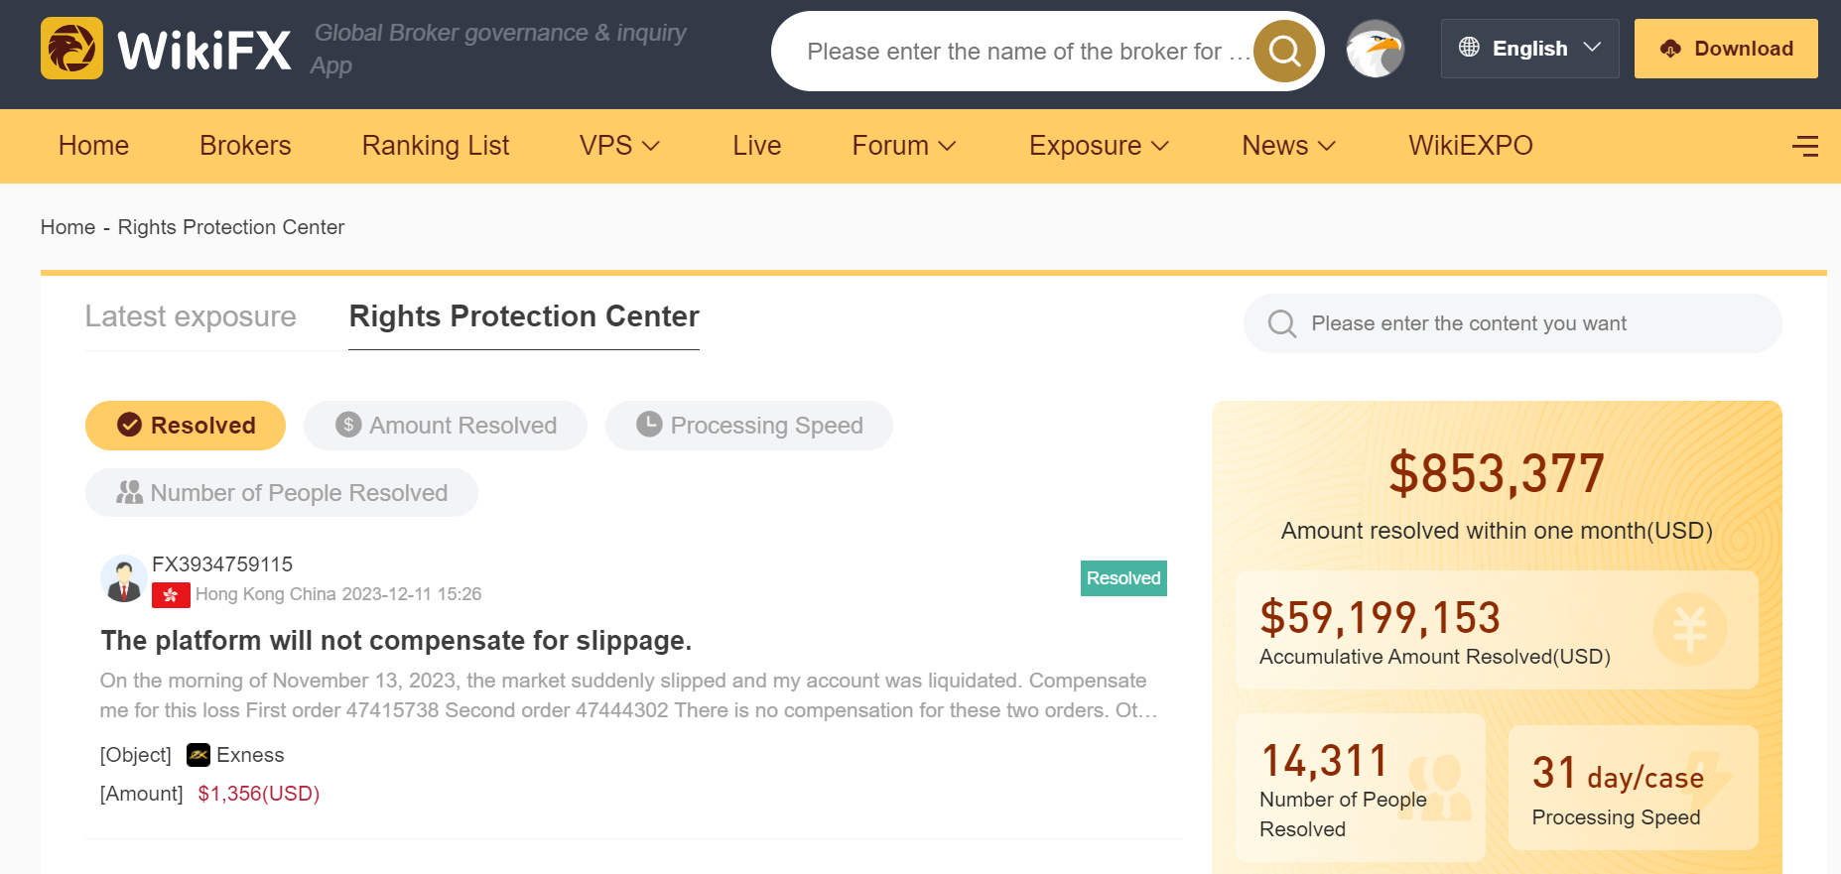Select the Processing Speed filter

[749, 426]
